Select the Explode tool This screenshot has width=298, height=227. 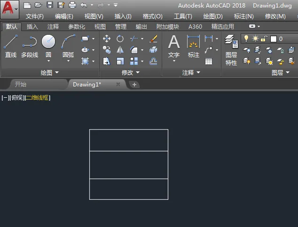(x=153, y=50)
